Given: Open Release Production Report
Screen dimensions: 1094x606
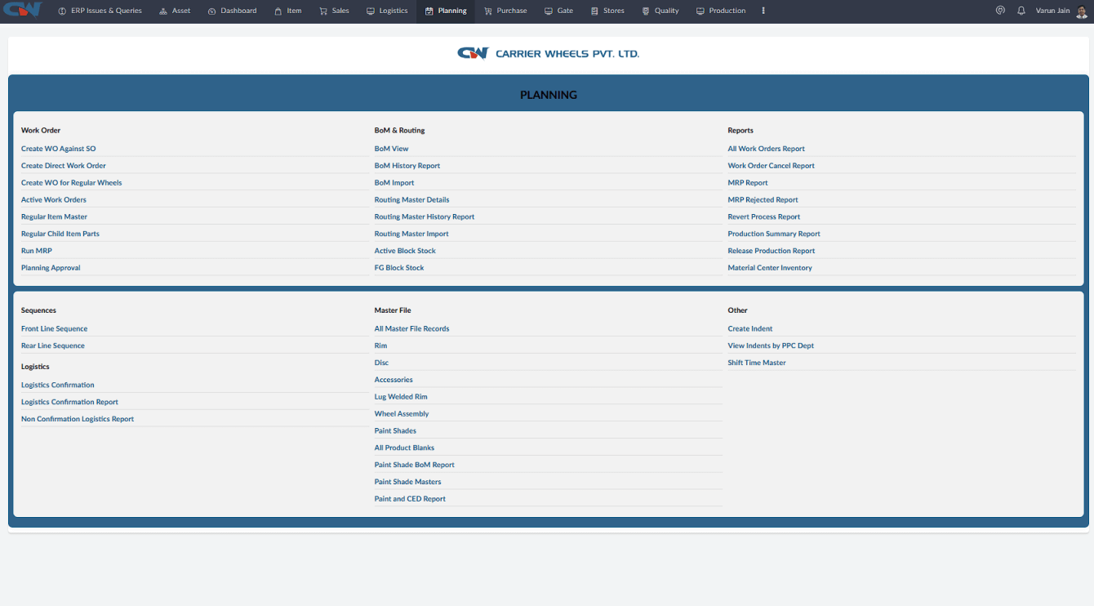Looking at the screenshot, I should point(772,252).
